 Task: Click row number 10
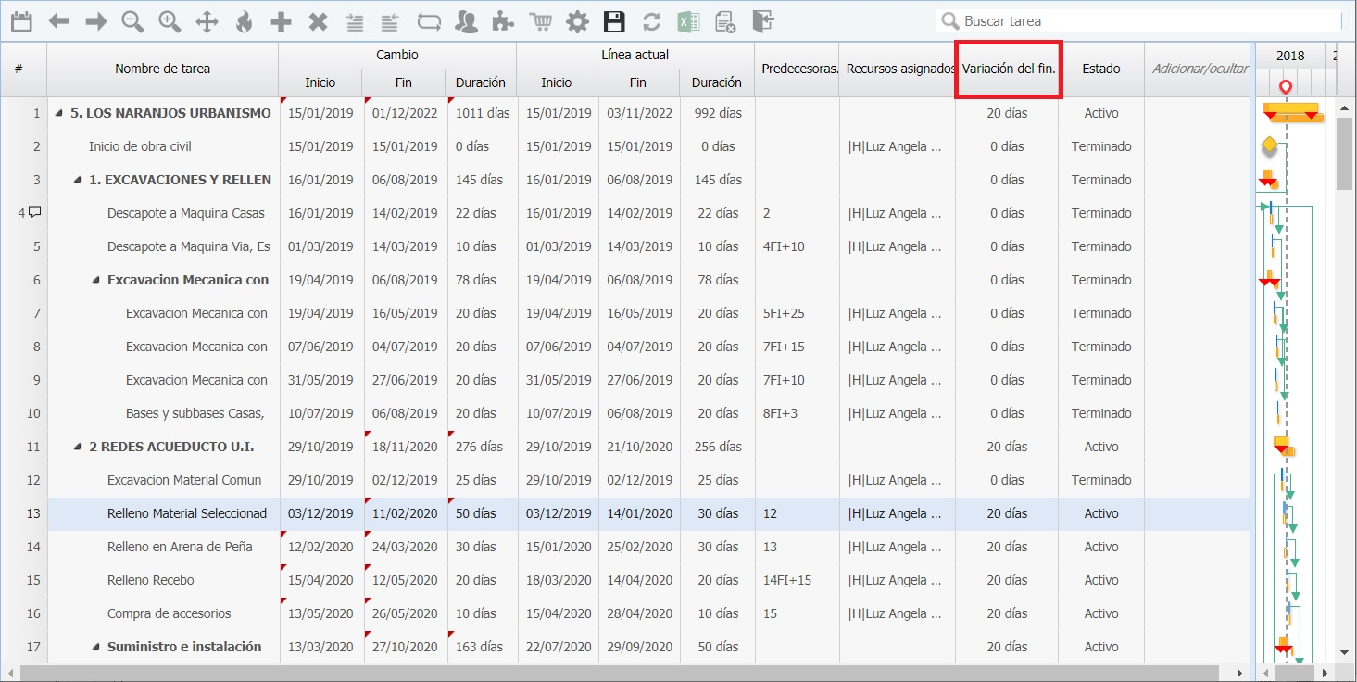tap(33, 413)
